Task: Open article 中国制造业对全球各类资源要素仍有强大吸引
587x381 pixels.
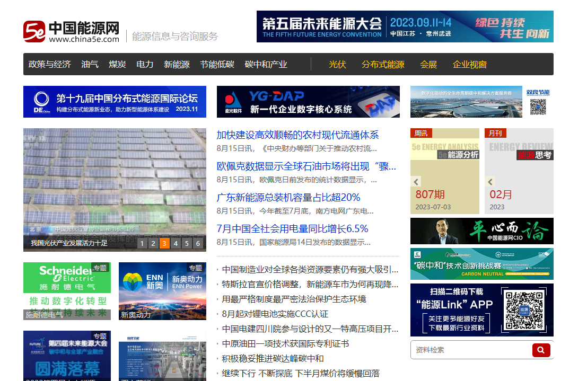Action: point(310,270)
